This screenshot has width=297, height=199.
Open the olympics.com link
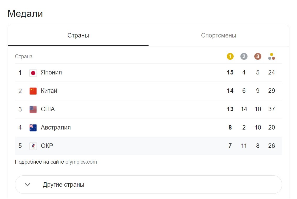pos(81,162)
